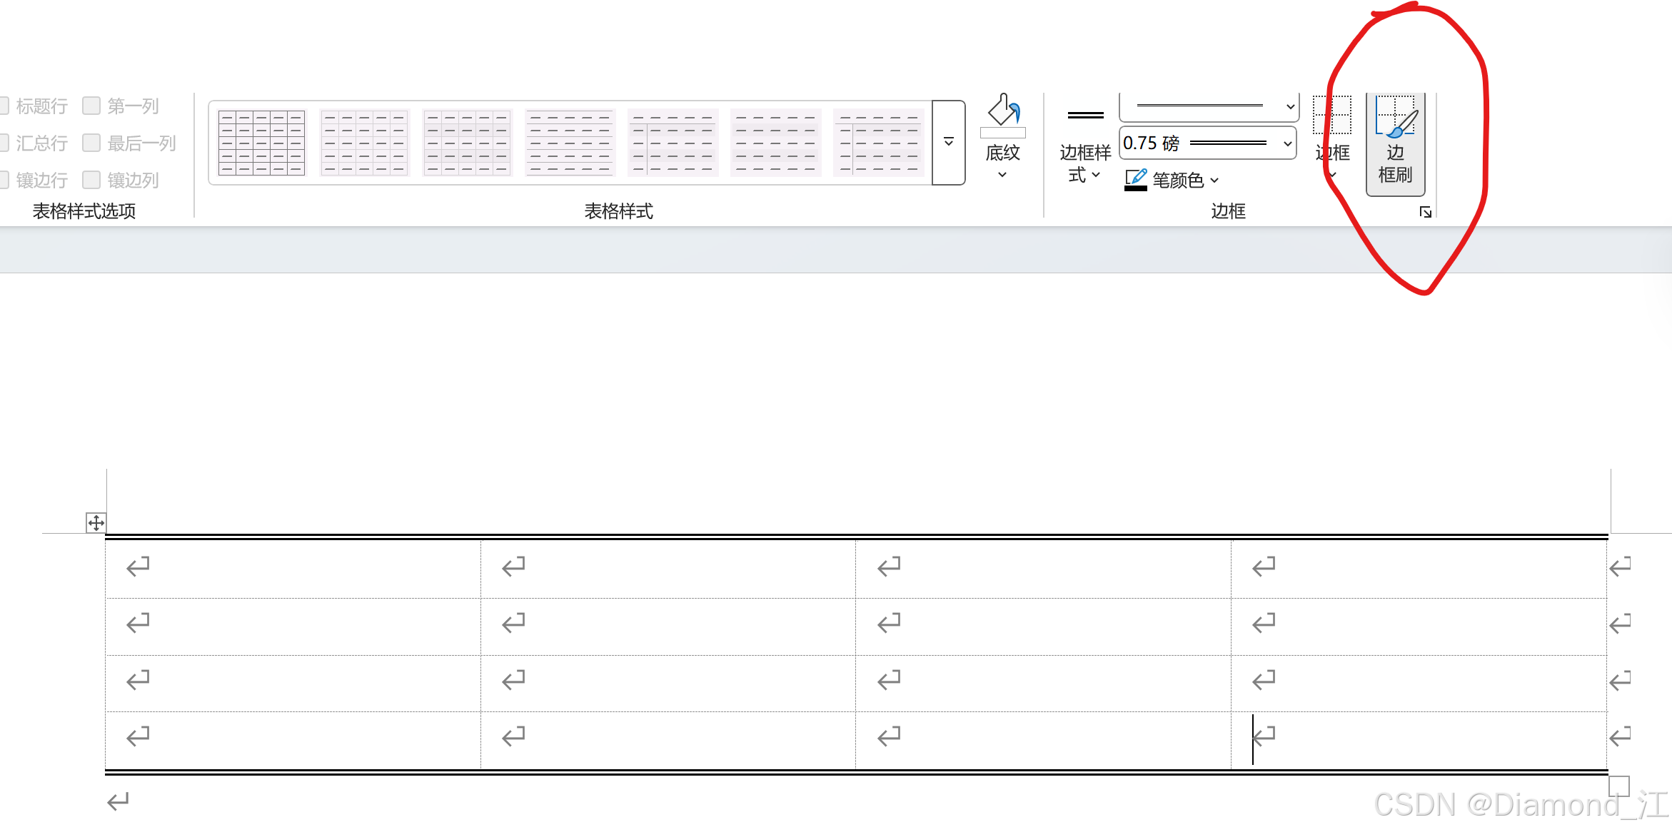This screenshot has height=832, width=1672.
Task: Expand the Pen Color (笔颜色) dropdown arrow
Action: [1214, 181]
